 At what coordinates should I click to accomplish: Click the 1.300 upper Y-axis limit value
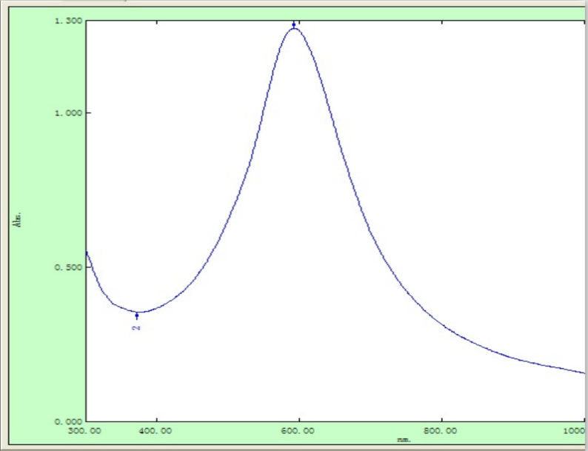[67, 21]
